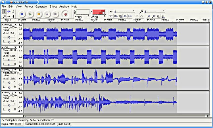Click the Cut scissors icon
This screenshot has height=128, width=213.
(x=111, y=16)
